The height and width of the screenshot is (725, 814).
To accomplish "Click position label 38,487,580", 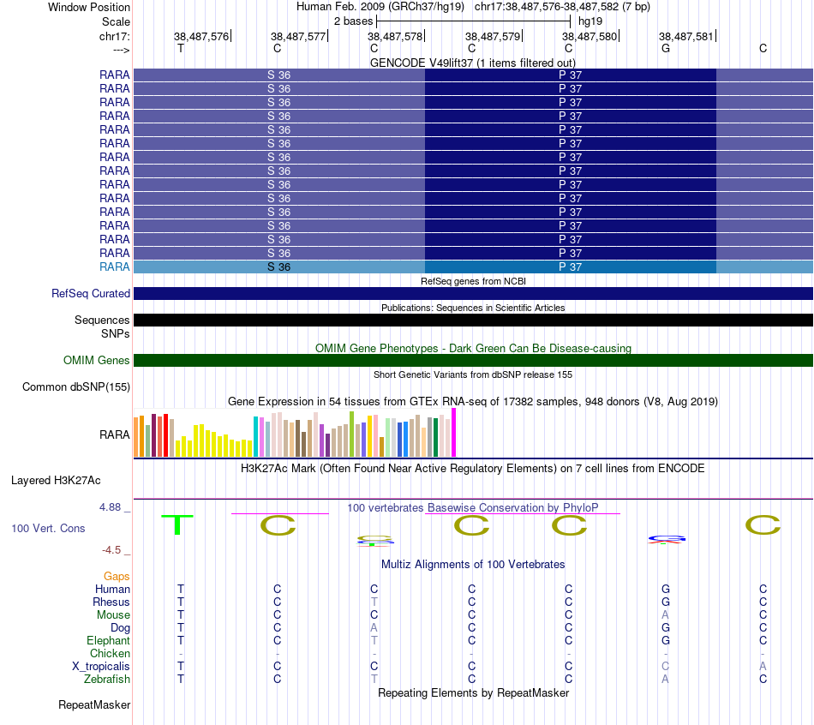I will tap(590, 36).
